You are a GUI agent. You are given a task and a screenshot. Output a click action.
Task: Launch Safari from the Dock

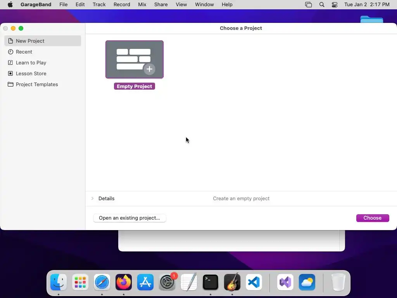(x=102, y=282)
